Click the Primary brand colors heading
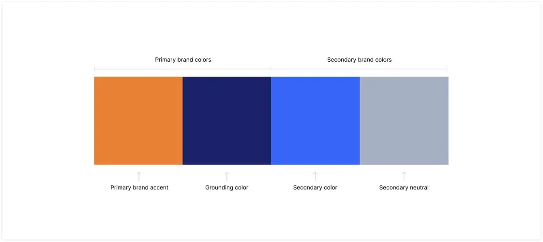This screenshot has width=543, height=242. (183, 60)
